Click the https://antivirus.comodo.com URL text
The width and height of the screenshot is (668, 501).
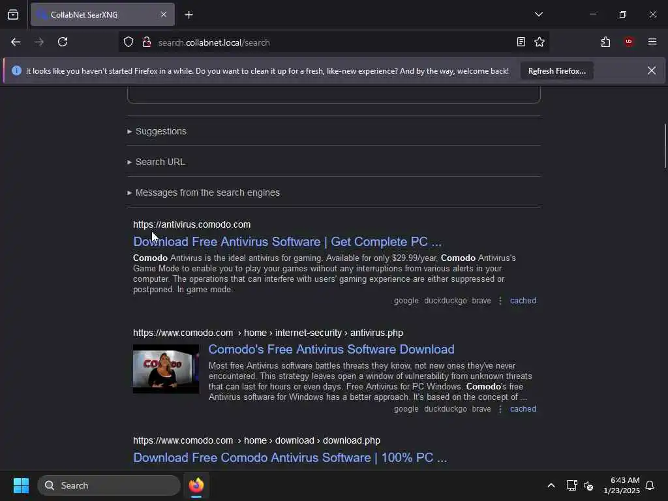[x=192, y=224]
